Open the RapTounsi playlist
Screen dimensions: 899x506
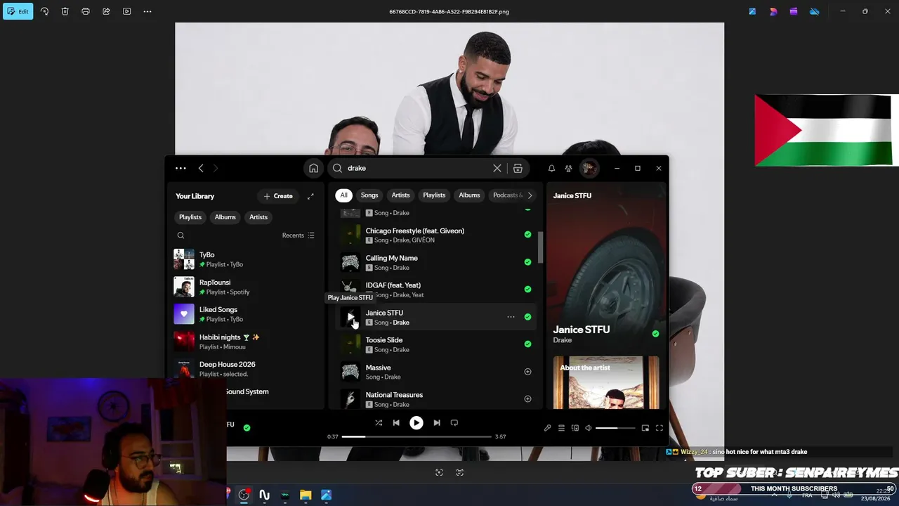pyautogui.click(x=246, y=287)
